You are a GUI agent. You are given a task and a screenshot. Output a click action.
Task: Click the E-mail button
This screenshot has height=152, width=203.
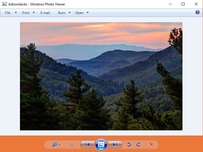coord(45,13)
